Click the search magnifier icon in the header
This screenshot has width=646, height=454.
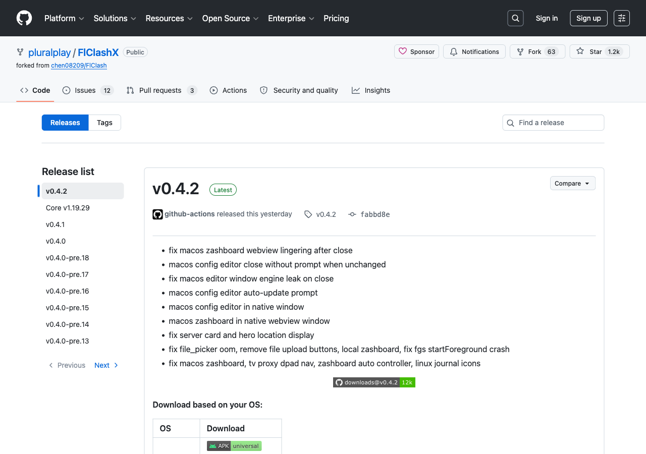coord(515,18)
